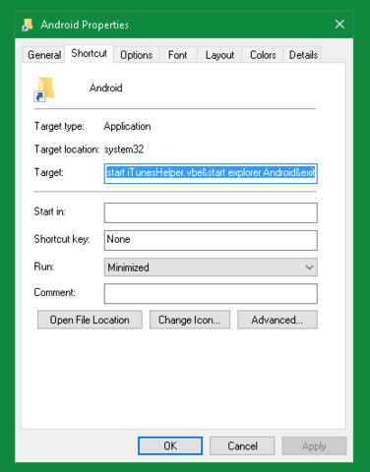This screenshot has height=472, width=370.
Task: Switch to the Layout tab
Action: coord(219,55)
